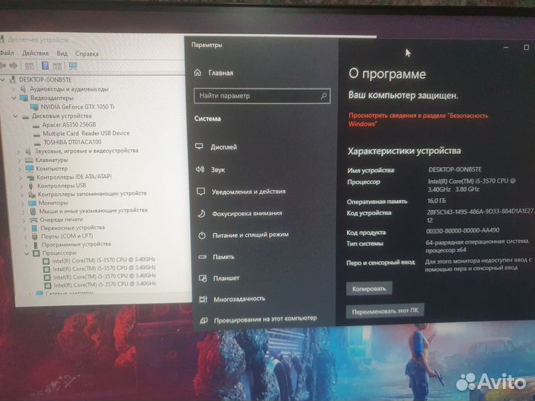Click the DESKTOP-0ONB5TE computer icon in tree
Screen dimensions: 535x401
(x=13, y=79)
